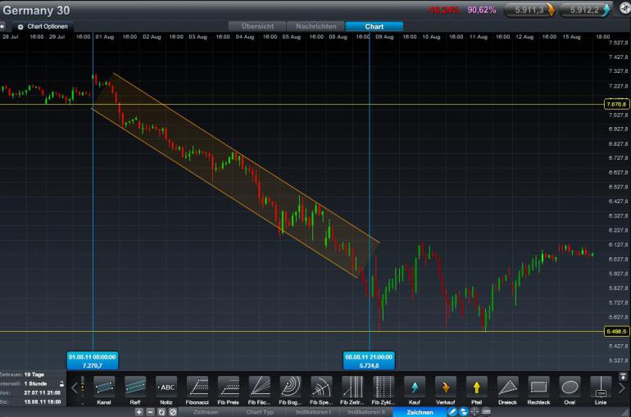Choose the Oval drawing tool

(x=570, y=391)
